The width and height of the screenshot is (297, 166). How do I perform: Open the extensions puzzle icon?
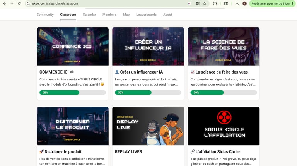[x=215, y=3]
